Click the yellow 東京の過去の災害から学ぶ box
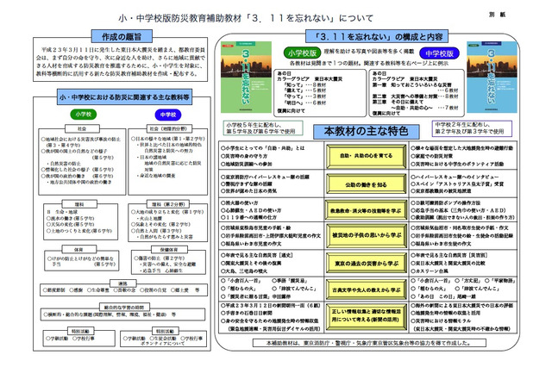The width and height of the screenshot is (552, 367). click(366, 264)
